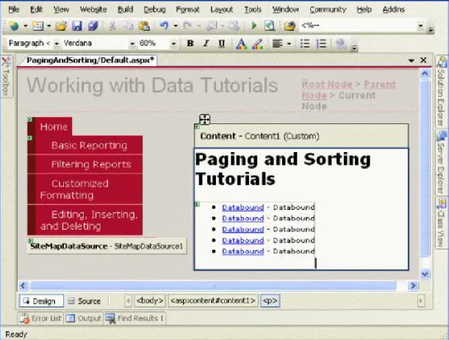This screenshot has height=340, width=449.
Task: Click the Redo icon
Action: point(187,26)
